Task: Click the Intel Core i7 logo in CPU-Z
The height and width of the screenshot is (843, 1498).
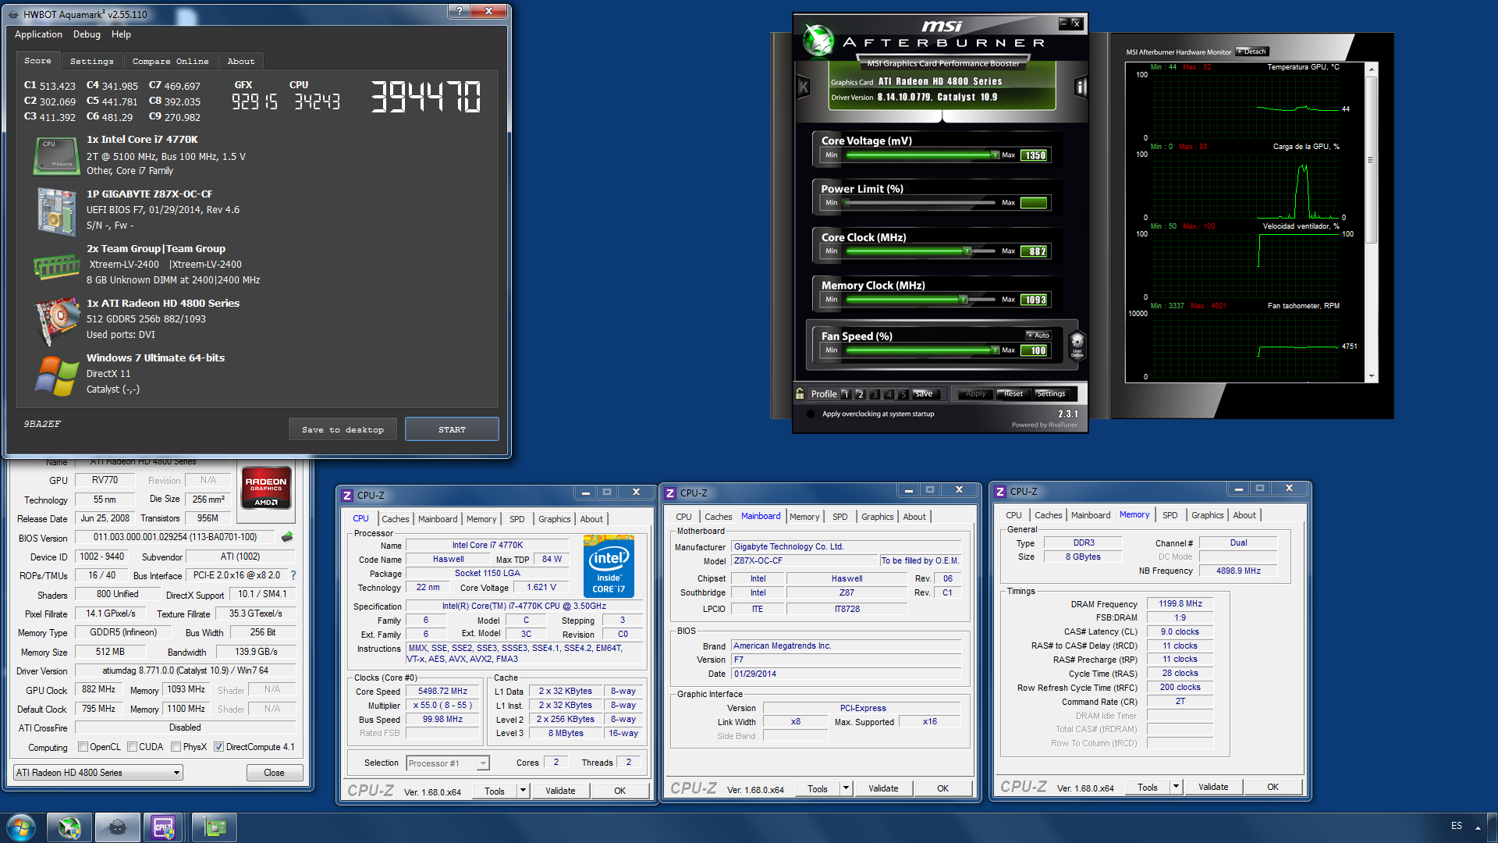Action: [x=609, y=566]
